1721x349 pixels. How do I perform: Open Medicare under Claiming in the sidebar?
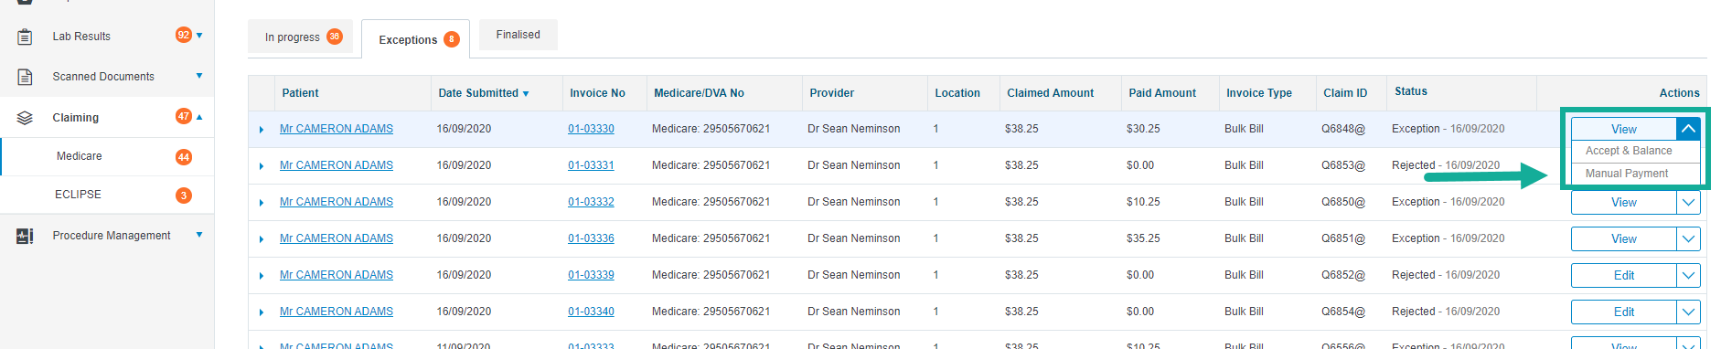(x=80, y=156)
